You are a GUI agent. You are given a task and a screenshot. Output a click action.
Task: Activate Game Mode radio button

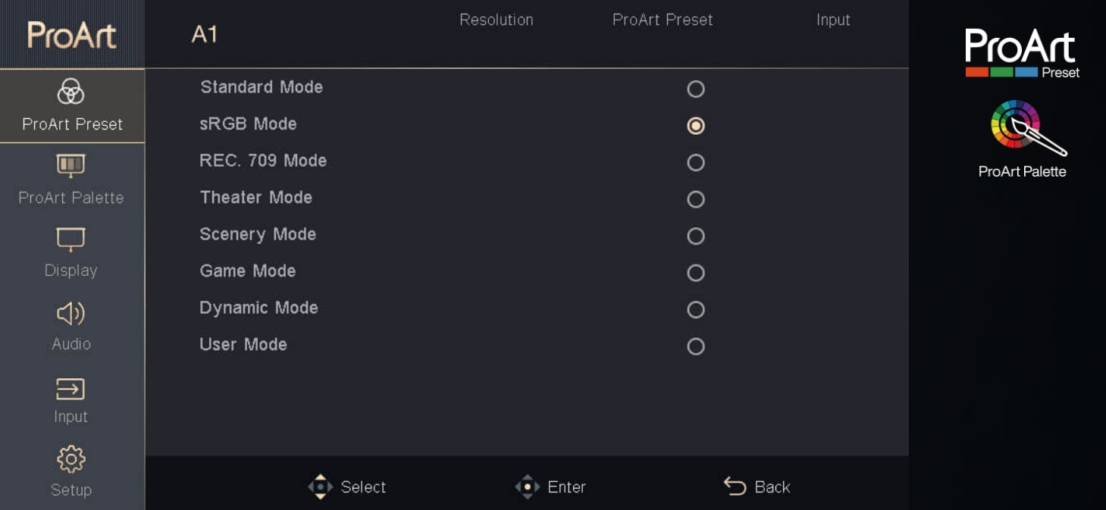[x=695, y=273]
